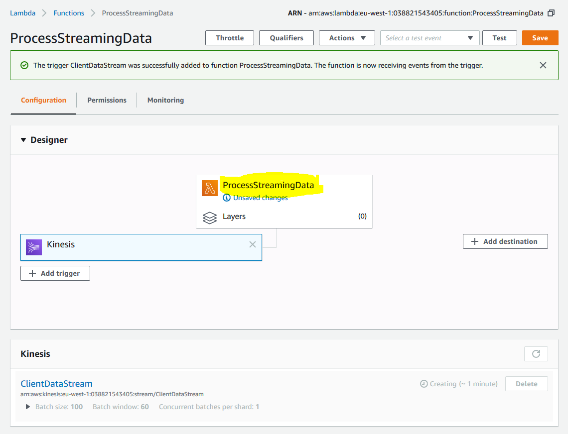
Task: Click the Batch size: 100 value
Action: [59, 407]
